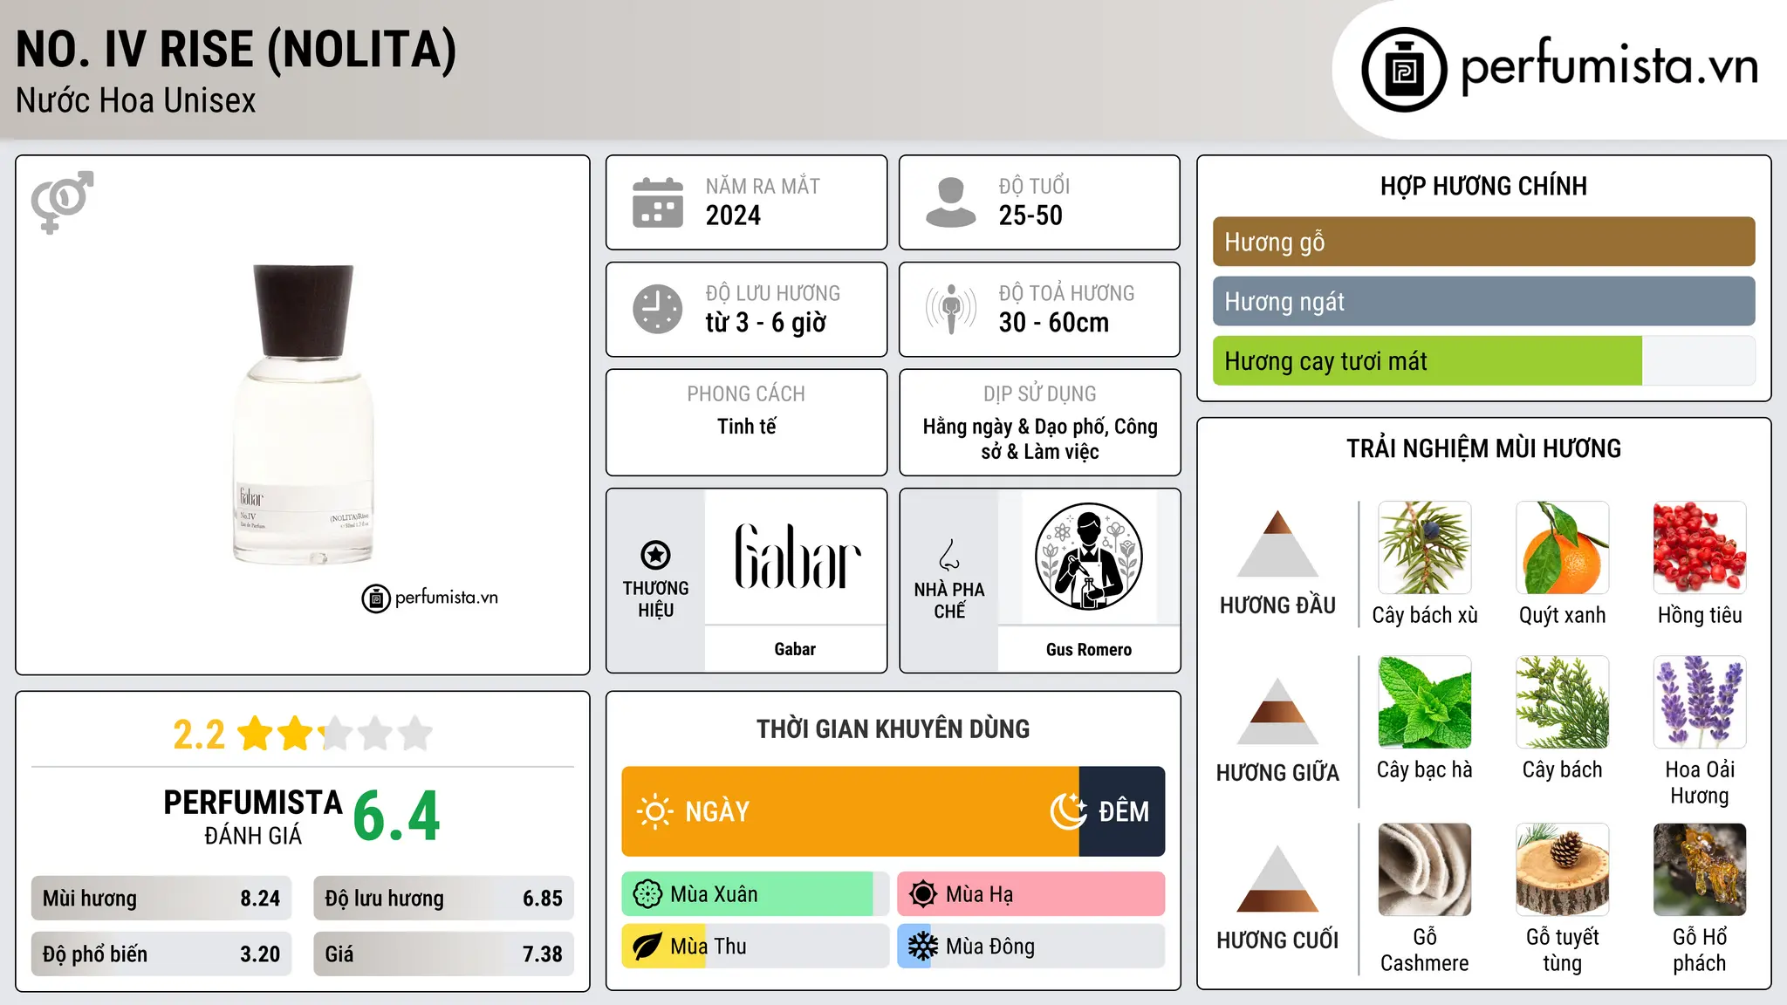The height and width of the screenshot is (1005, 1787).
Task: Click the perfume bottle product image
Action: point(304,414)
